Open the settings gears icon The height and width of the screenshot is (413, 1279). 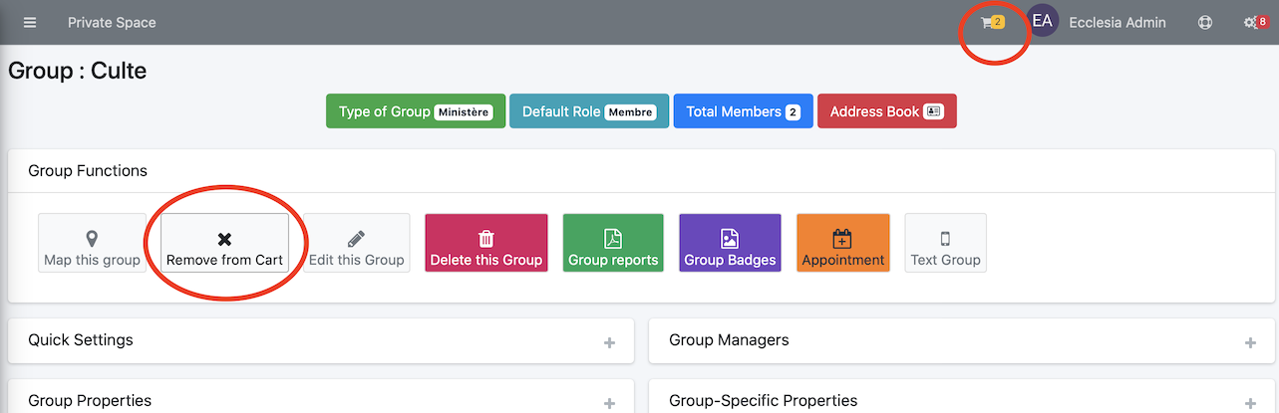point(1255,22)
